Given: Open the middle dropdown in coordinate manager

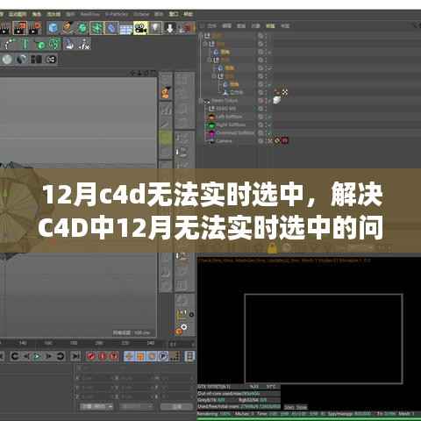Looking at the screenshot, I should 137,406.
